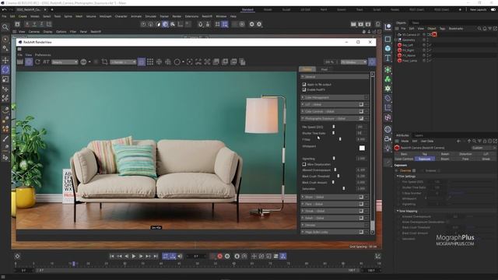Select the Bokeh tab in camera attributes
The width and height of the screenshot is (498, 280).
pos(445,154)
